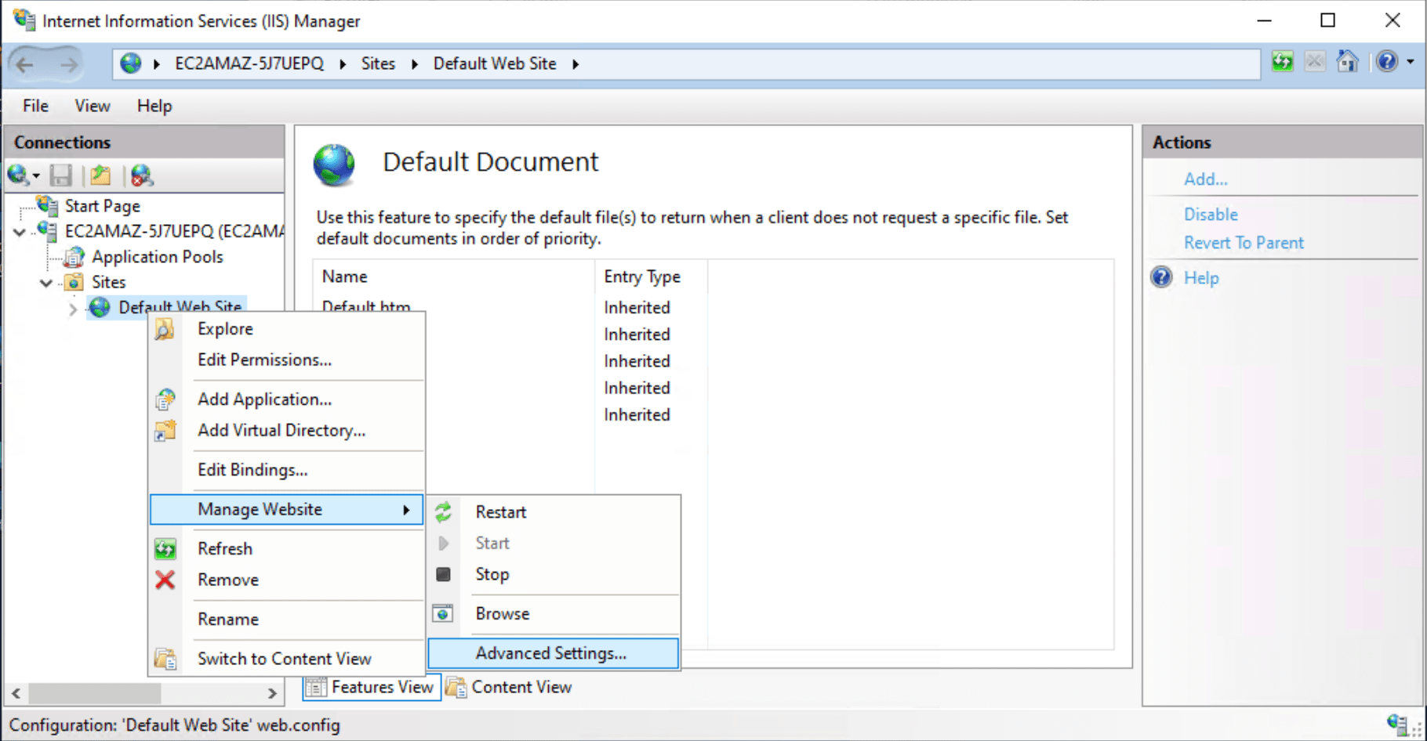Choose Remove from the context menu

[x=287, y=580]
